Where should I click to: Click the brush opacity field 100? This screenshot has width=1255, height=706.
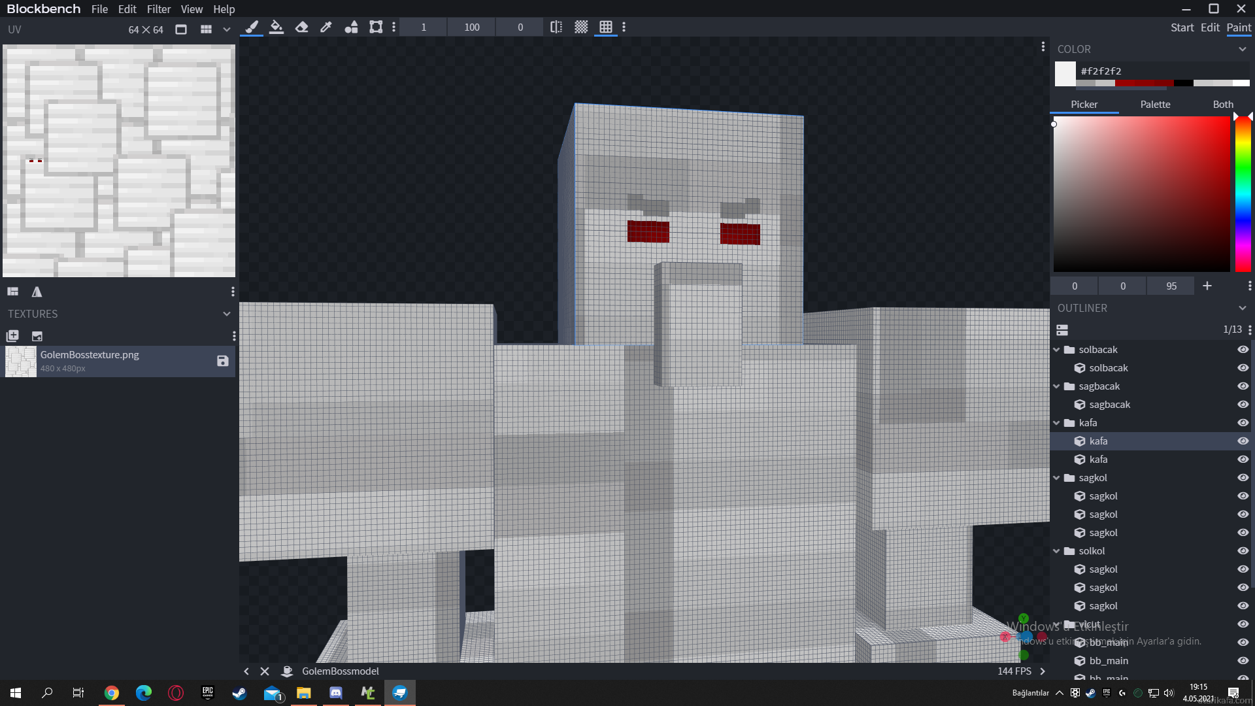[x=472, y=27]
